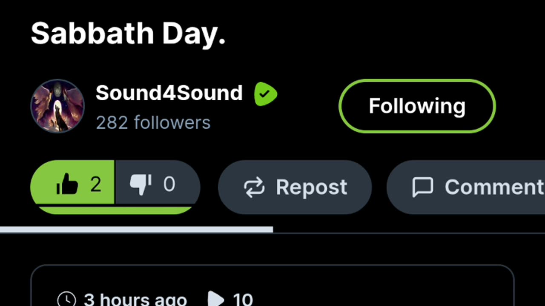Click the thumbs down dislike icon
This screenshot has width=545, height=306.
pos(141,185)
